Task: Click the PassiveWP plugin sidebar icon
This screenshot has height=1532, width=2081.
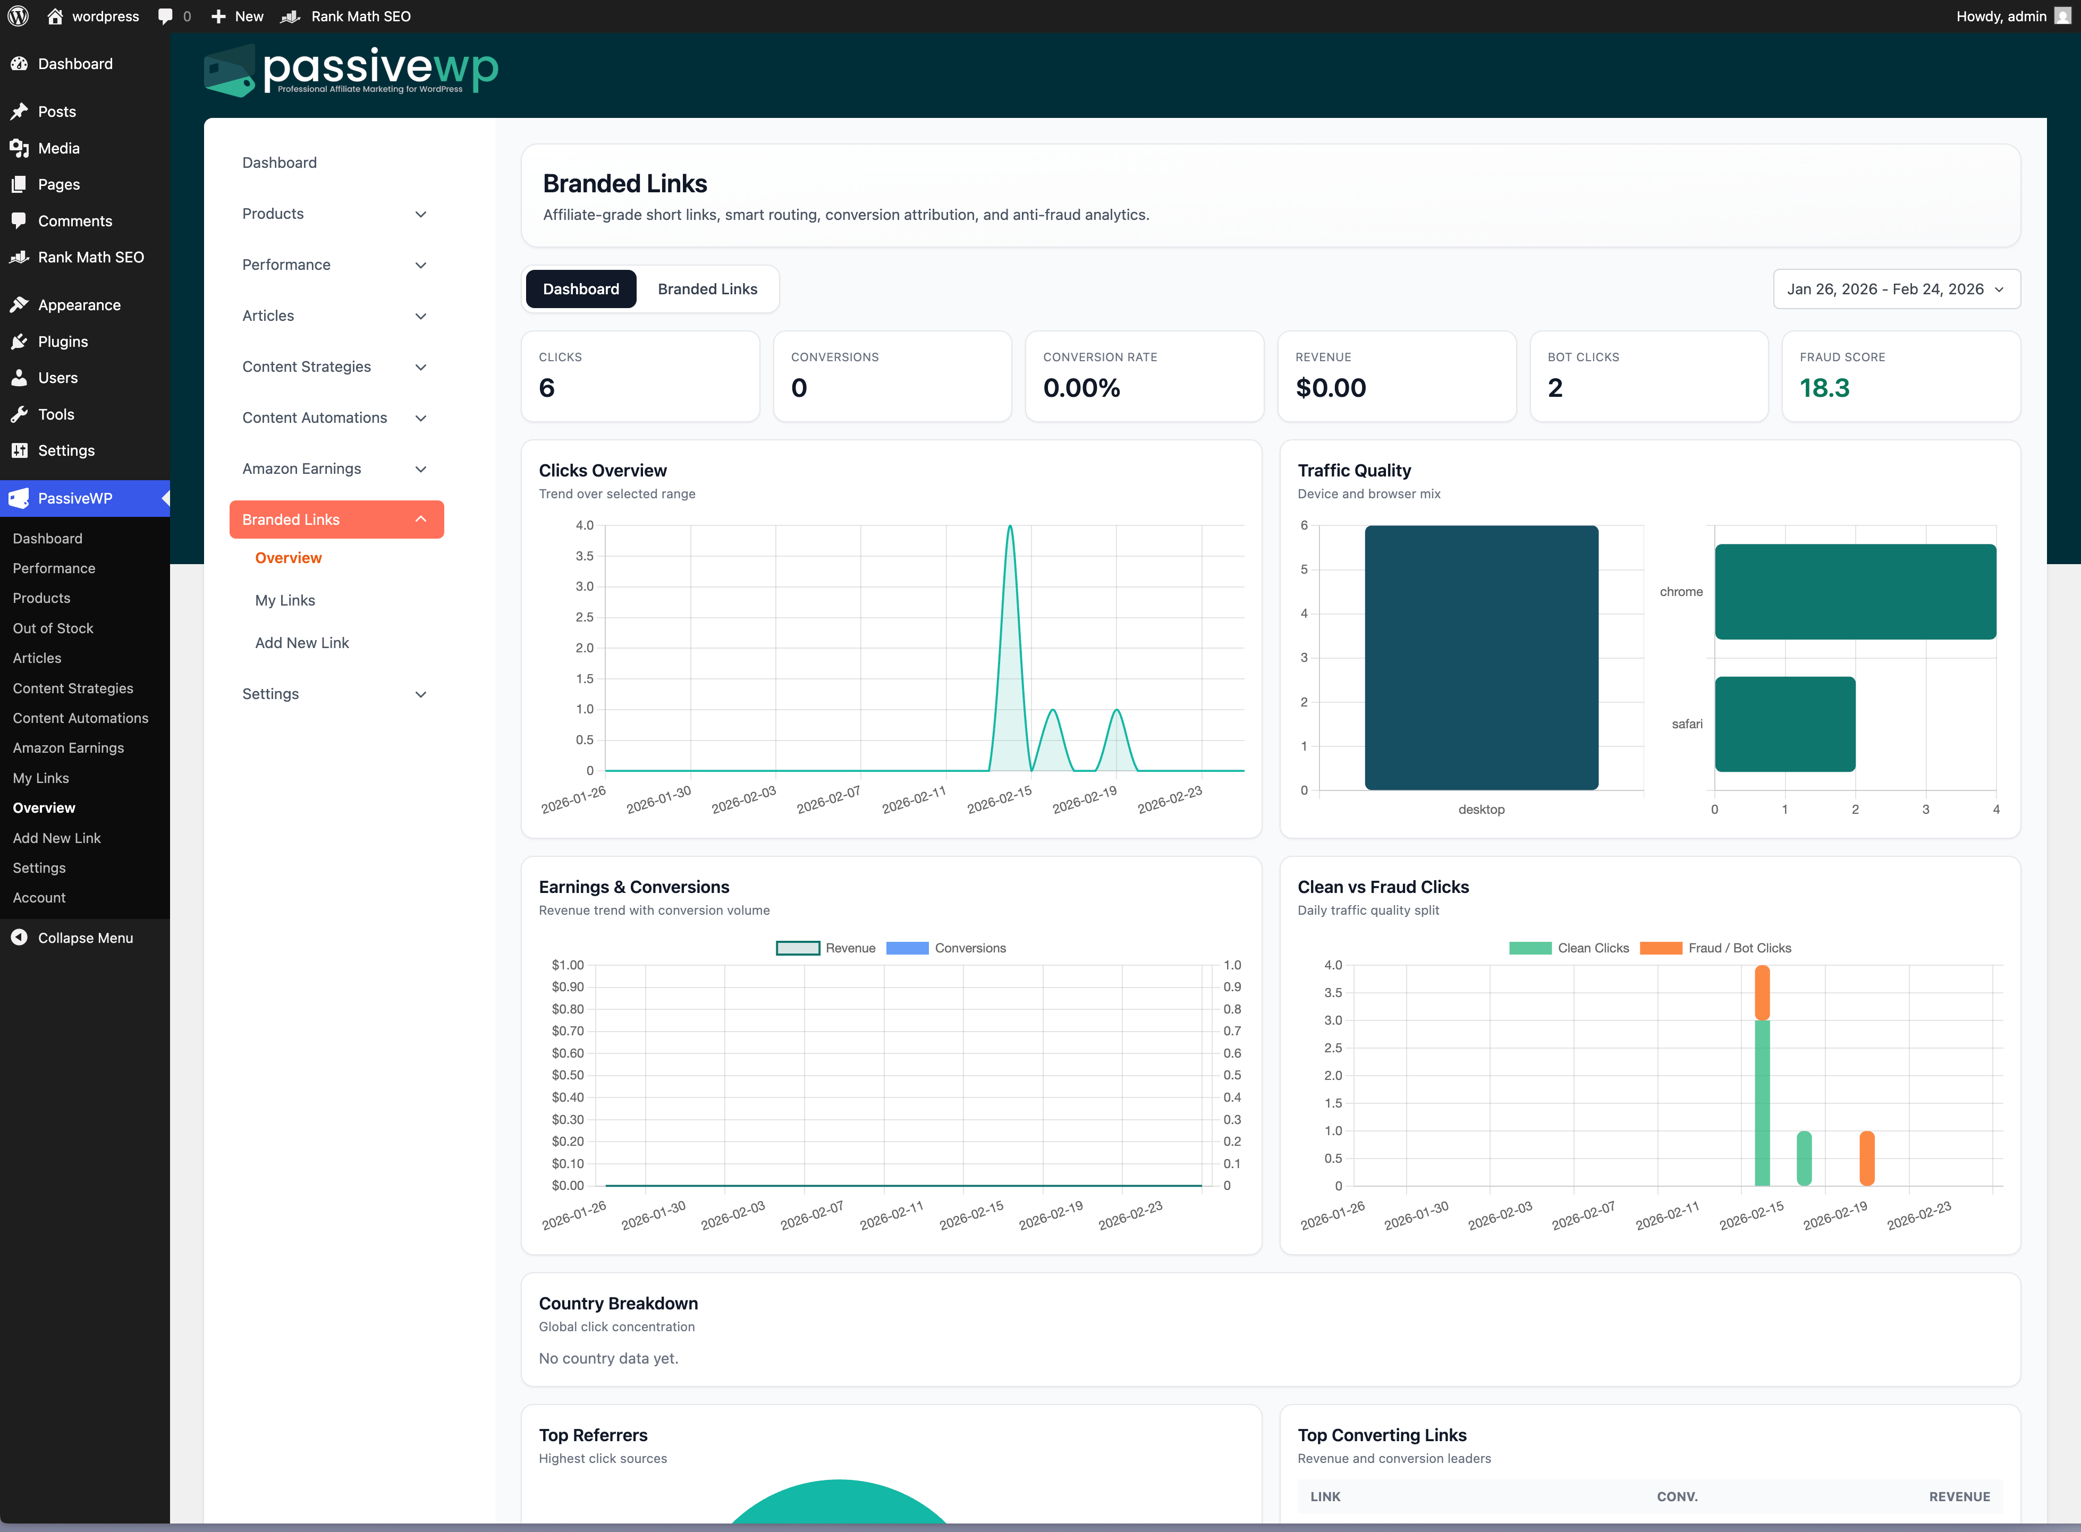Action: [20, 498]
